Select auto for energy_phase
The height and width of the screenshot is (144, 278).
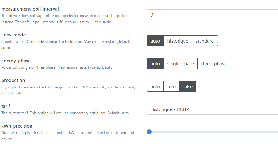click(x=155, y=64)
